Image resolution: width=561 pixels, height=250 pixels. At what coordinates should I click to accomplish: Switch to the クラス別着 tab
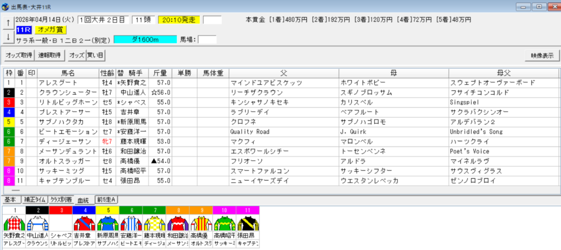(61, 200)
